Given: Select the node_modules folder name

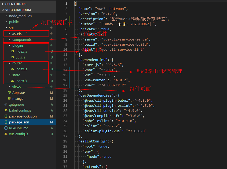Looking at the screenshot, I should tap(20, 16).
